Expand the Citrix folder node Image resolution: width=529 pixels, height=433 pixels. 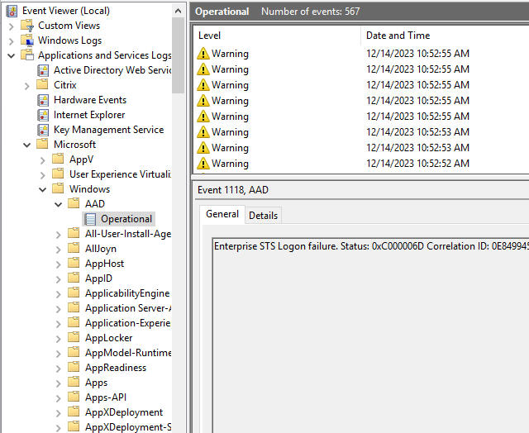(x=26, y=85)
